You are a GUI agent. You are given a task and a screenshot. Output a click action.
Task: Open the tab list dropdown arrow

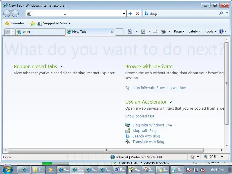click(13, 32)
